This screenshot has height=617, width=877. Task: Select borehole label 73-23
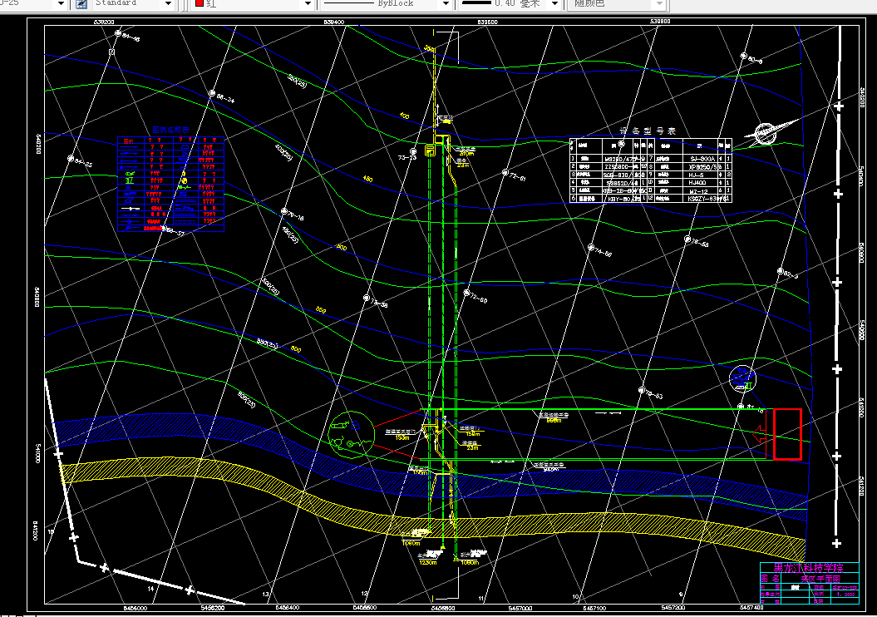coord(407,158)
